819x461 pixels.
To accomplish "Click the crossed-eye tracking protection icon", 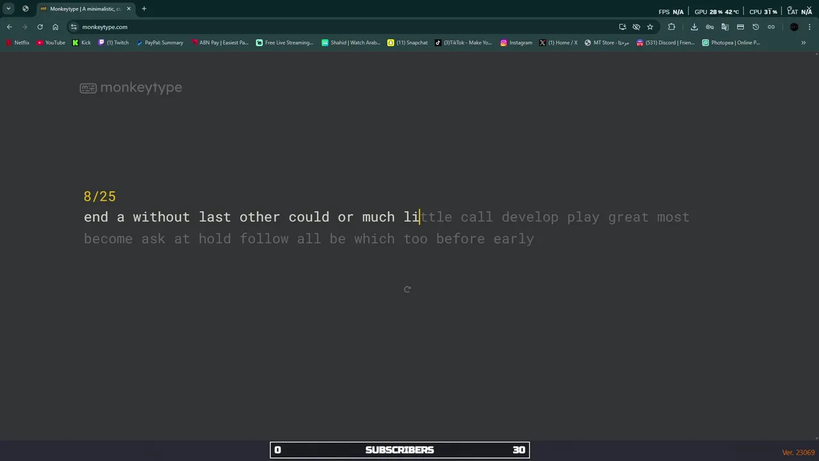I will tap(636, 27).
